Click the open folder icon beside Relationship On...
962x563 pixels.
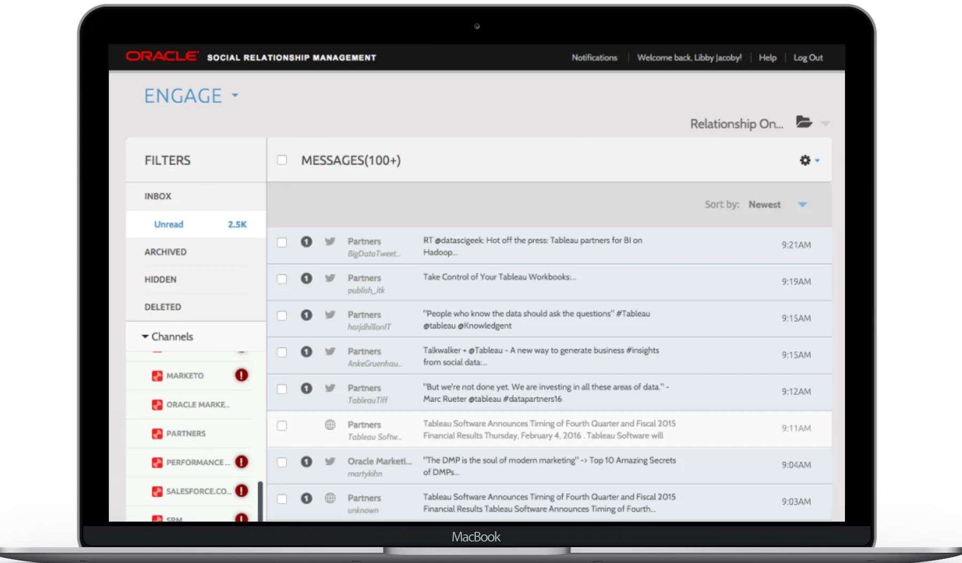pos(804,122)
